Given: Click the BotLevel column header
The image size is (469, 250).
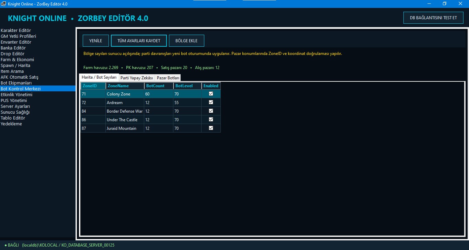Looking at the screenshot, I should [x=187, y=86].
